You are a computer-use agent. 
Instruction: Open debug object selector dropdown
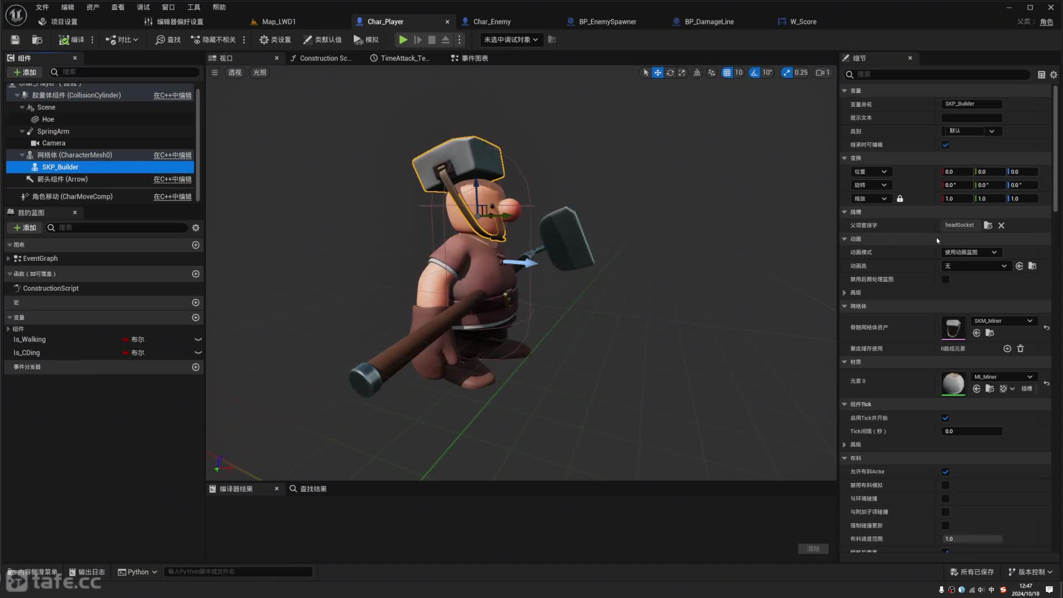(x=510, y=39)
